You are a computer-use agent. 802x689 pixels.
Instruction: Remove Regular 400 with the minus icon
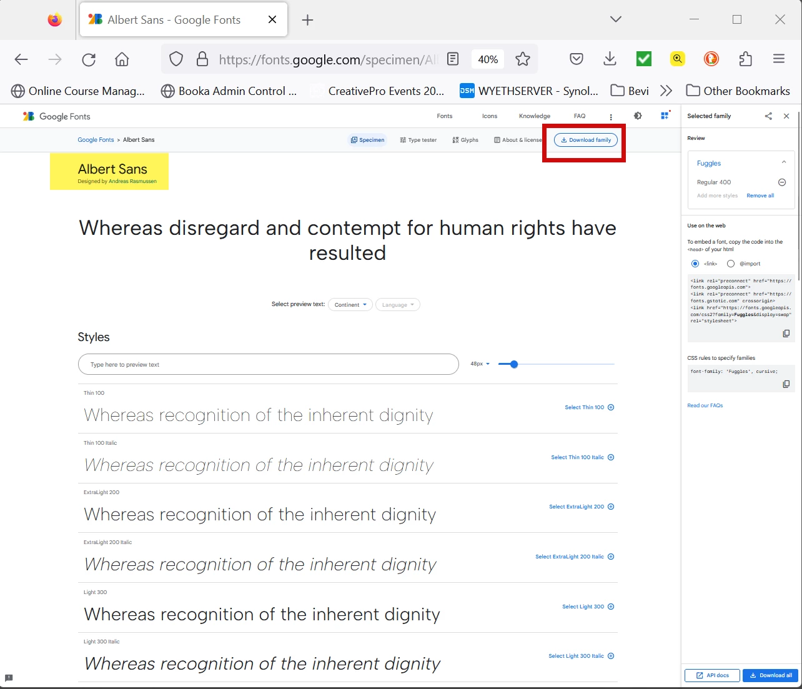782,182
